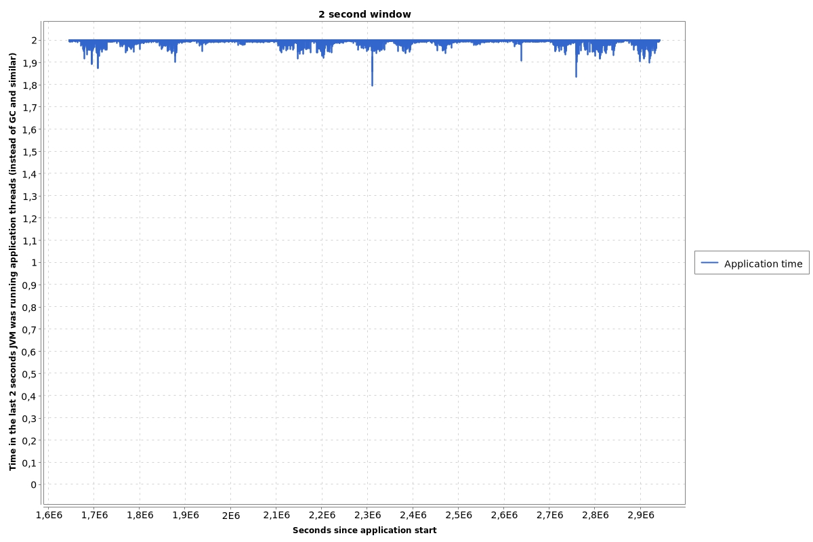Click the y-axis tick label '0,2'
The image size is (813, 542).
coord(30,440)
